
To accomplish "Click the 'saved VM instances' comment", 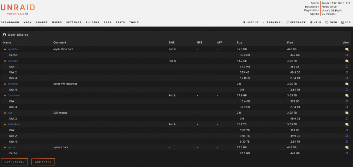I will 65,84.
